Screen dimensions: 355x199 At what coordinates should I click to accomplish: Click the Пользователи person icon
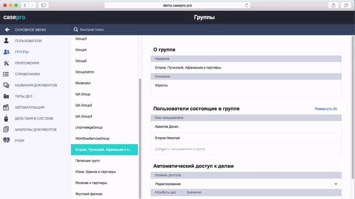6,40
